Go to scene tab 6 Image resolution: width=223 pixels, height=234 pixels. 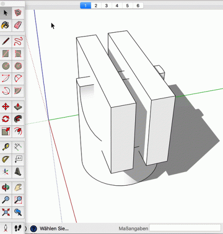(138, 6)
